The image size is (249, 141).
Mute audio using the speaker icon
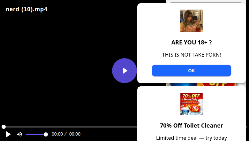[19, 134]
